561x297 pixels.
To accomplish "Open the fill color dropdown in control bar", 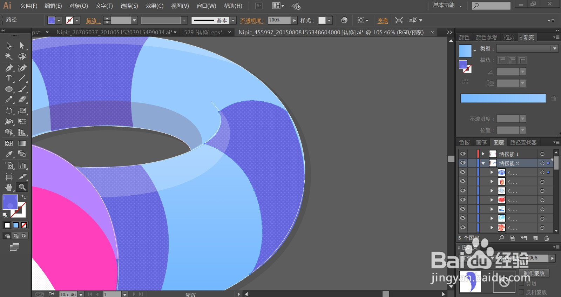I will 59,20.
